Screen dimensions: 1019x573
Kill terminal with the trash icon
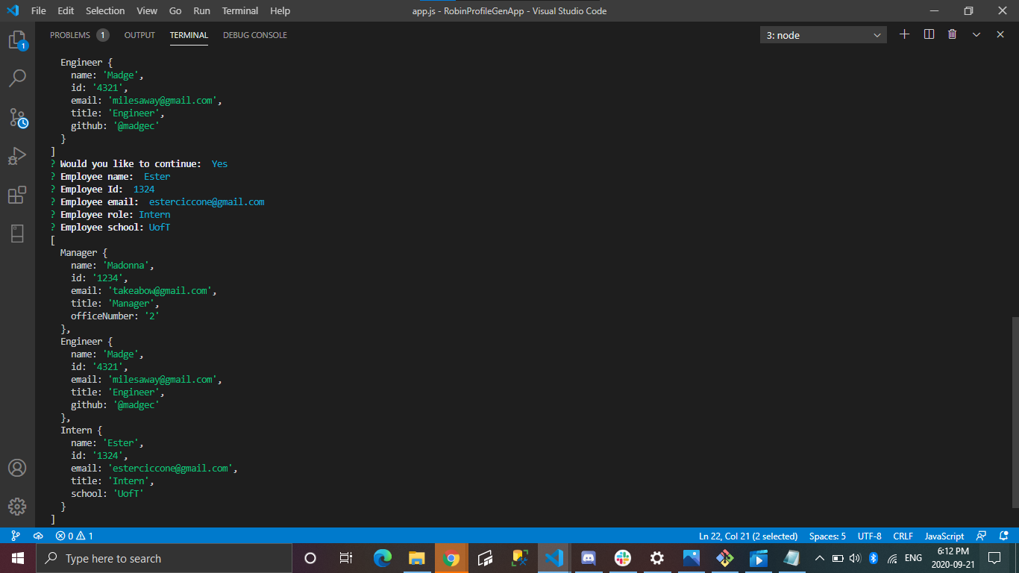click(x=952, y=34)
